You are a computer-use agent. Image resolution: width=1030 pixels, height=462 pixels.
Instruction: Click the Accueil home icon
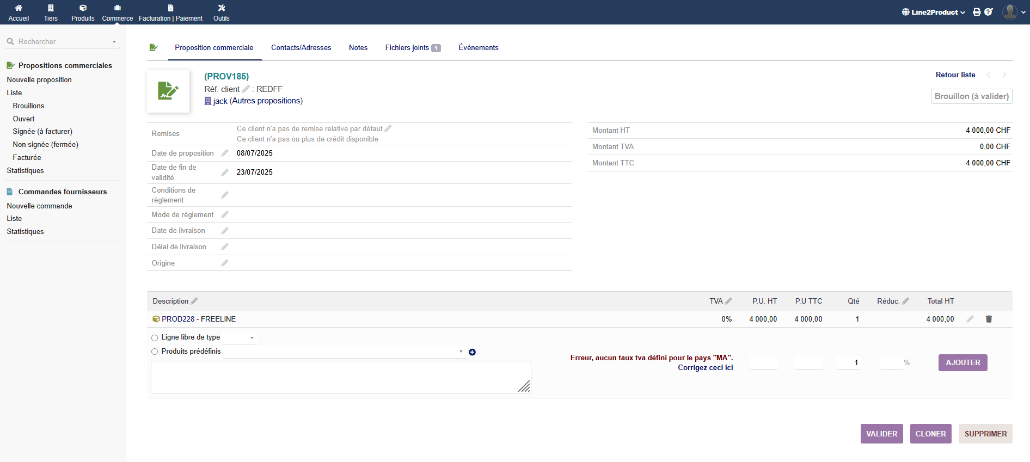click(19, 8)
